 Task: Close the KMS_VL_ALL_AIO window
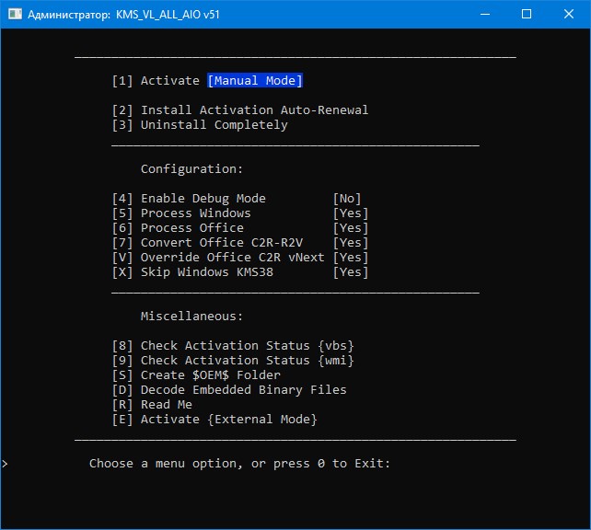point(569,14)
